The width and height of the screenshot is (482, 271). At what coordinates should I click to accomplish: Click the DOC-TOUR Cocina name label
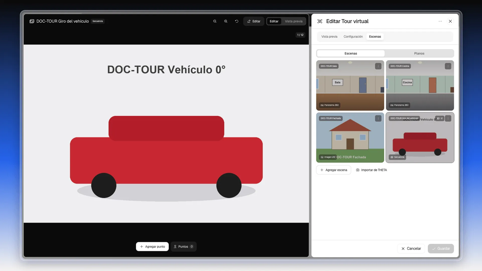[400, 66]
